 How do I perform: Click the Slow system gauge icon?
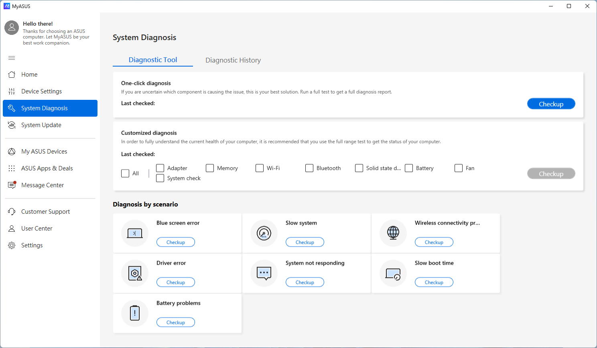(x=264, y=233)
